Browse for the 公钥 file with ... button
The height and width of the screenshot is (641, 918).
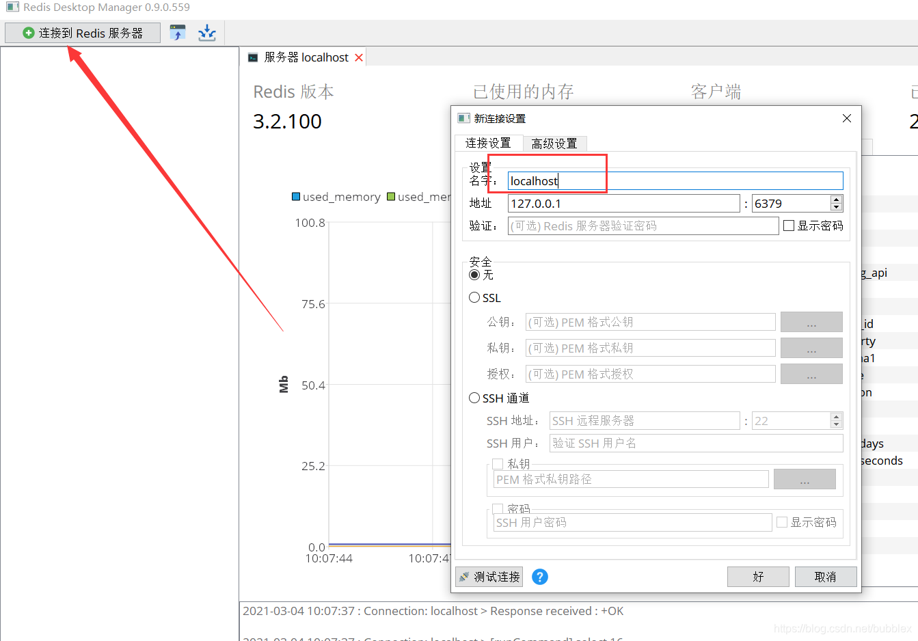811,322
